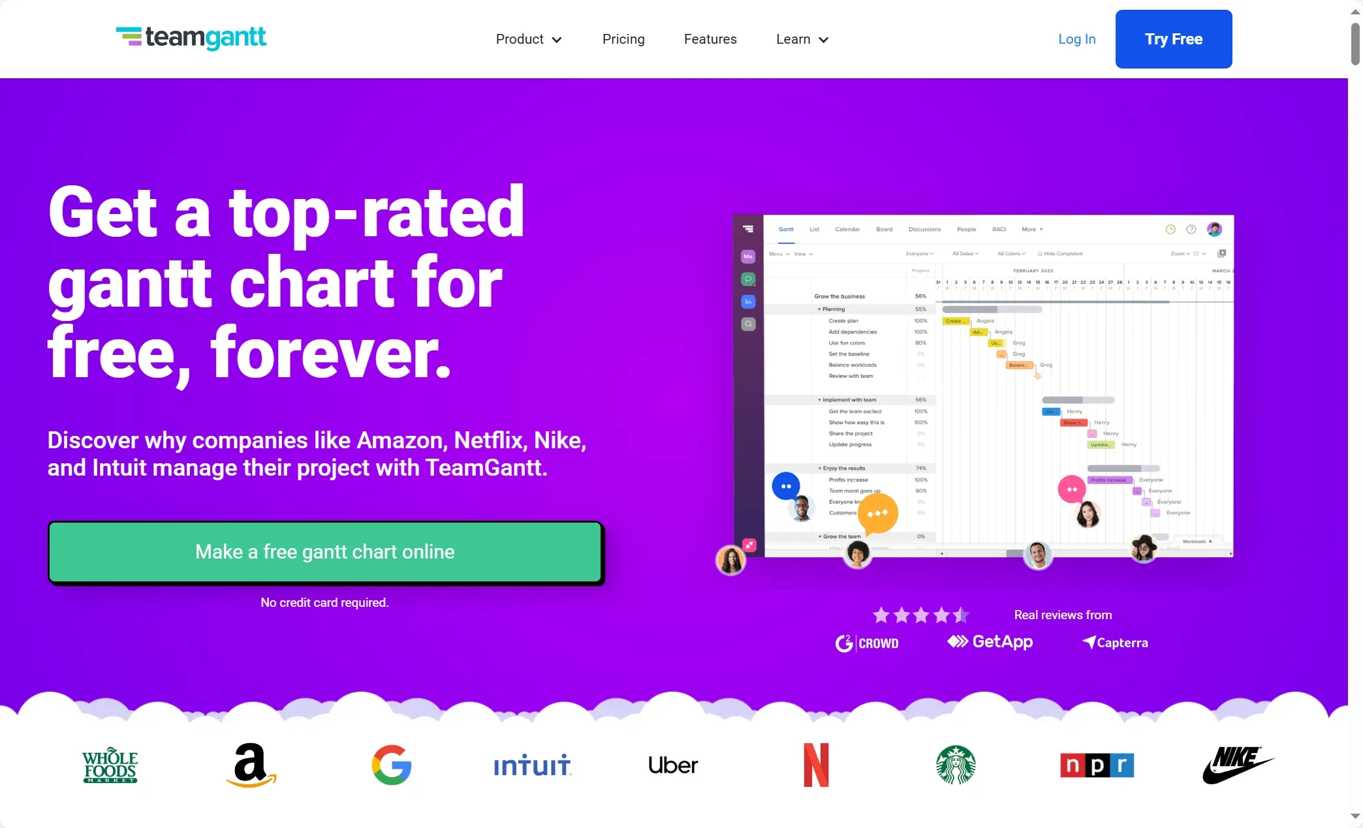Click the Log In link

[x=1077, y=40]
